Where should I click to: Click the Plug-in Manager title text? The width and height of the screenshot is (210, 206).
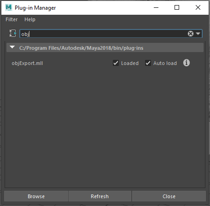coord(35,8)
